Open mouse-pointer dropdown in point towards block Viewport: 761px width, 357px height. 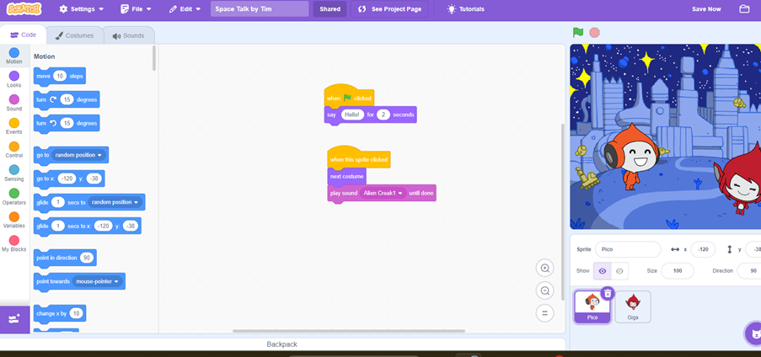coord(116,281)
